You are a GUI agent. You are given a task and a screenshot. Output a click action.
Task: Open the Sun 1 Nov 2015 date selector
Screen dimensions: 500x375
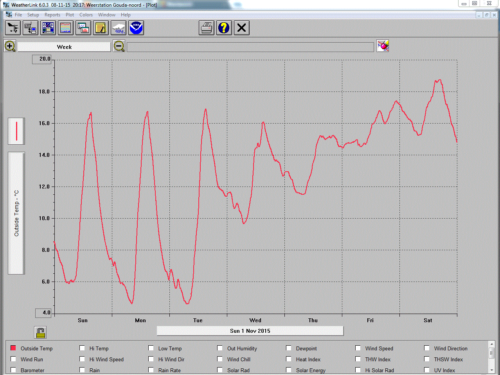click(250, 331)
